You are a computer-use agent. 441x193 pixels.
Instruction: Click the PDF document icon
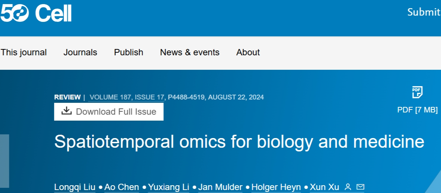point(417,92)
